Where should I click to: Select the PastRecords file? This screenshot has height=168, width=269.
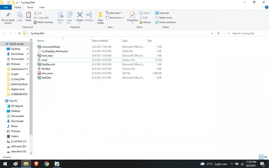[x=99, y=65]
